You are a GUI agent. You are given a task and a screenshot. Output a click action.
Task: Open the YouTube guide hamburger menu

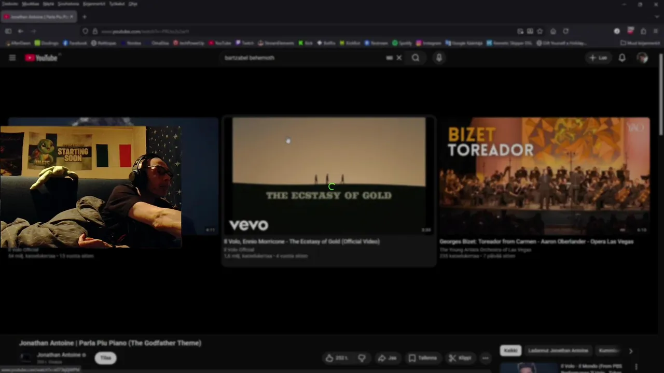point(12,58)
